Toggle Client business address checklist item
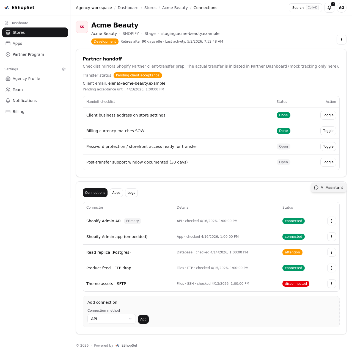Screen dimensions: 352x351 [x=328, y=115]
